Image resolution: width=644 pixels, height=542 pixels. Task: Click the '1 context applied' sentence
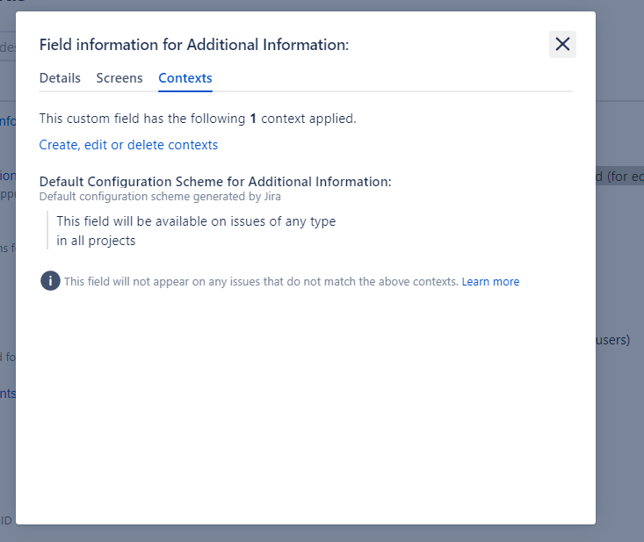coord(198,119)
